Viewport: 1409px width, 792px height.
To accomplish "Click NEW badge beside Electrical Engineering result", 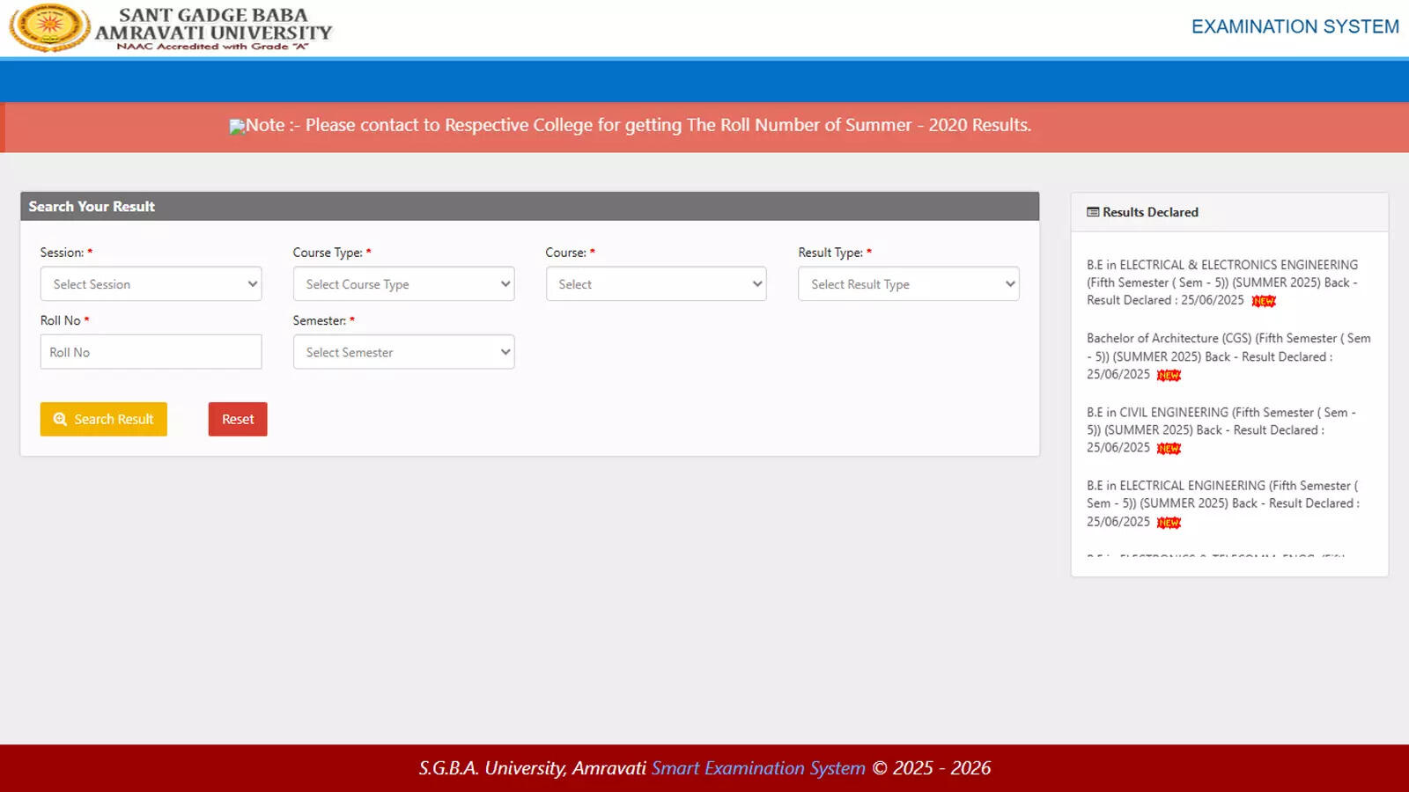I will [1169, 523].
